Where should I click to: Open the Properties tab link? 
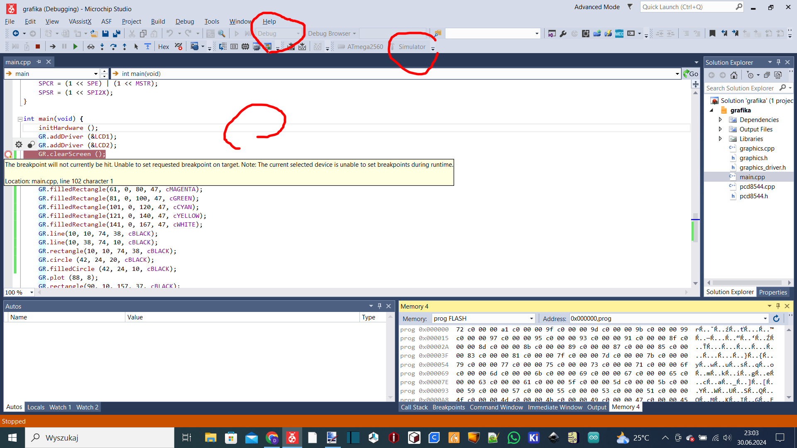pos(773,292)
